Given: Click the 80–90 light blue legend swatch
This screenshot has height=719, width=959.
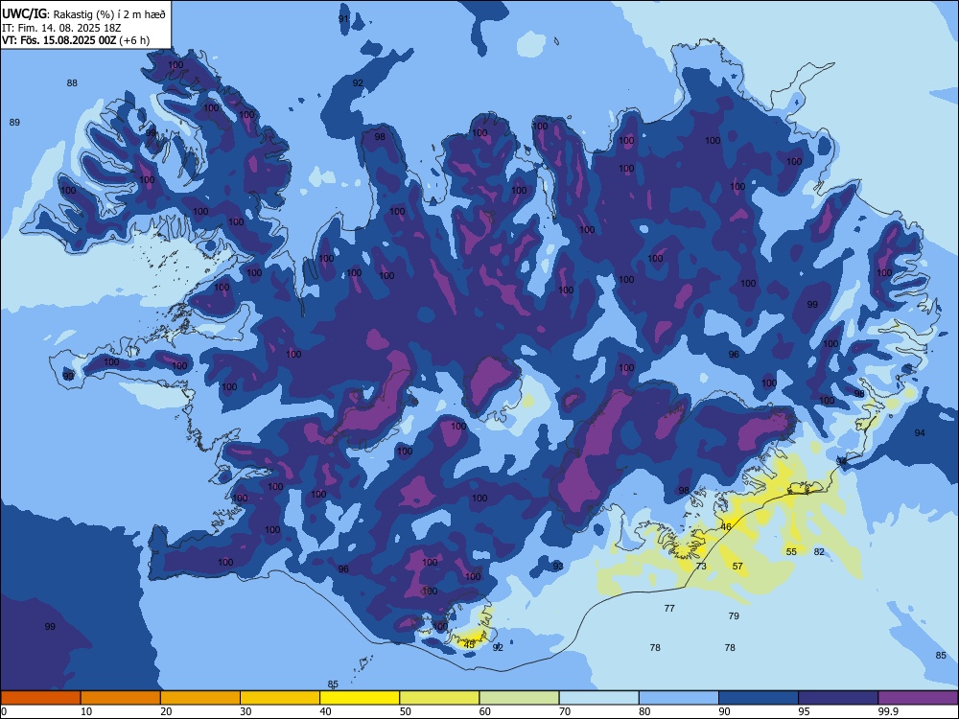Looking at the screenshot, I should (679, 698).
